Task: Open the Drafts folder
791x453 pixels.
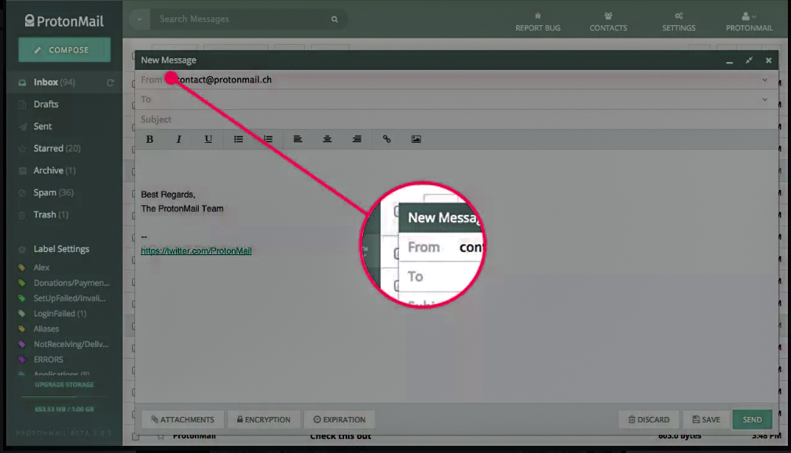Action: coord(46,104)
